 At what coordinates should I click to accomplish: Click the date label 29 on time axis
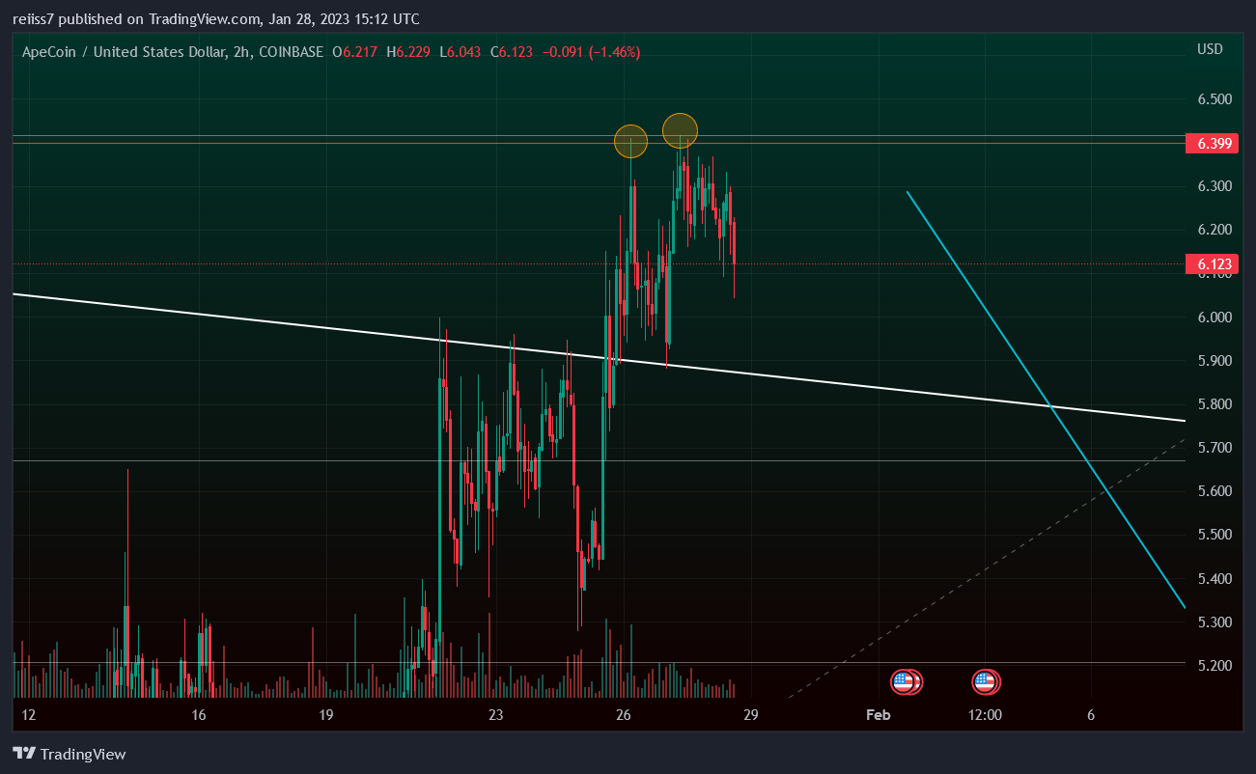pyautogui.click(x=751, y=715)
